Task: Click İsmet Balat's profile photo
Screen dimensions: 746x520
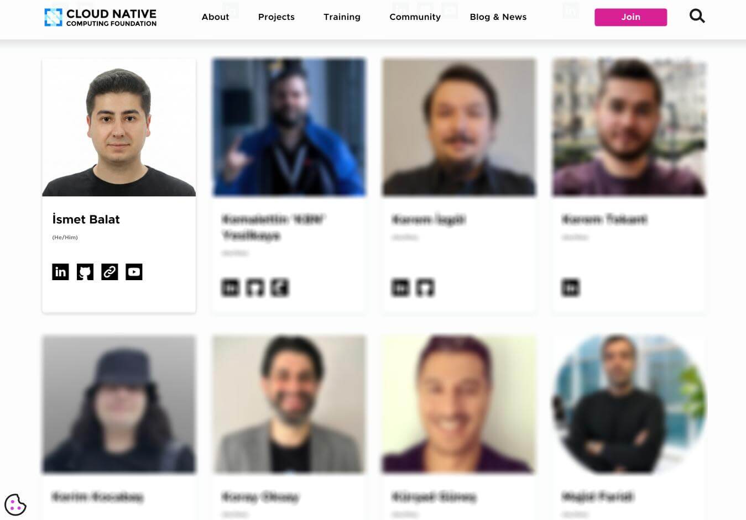Action: pos(119,128)
